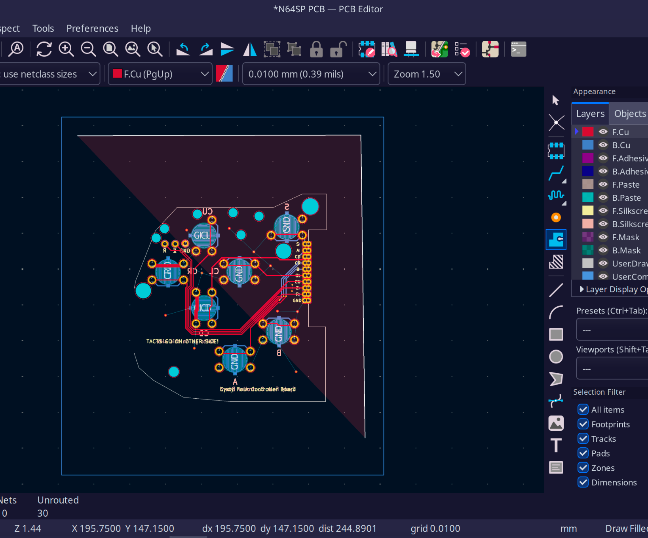Click the 'Unrouted' count in status bar
The height and width of the screenshot is (538, 648).
coord(42,513)
